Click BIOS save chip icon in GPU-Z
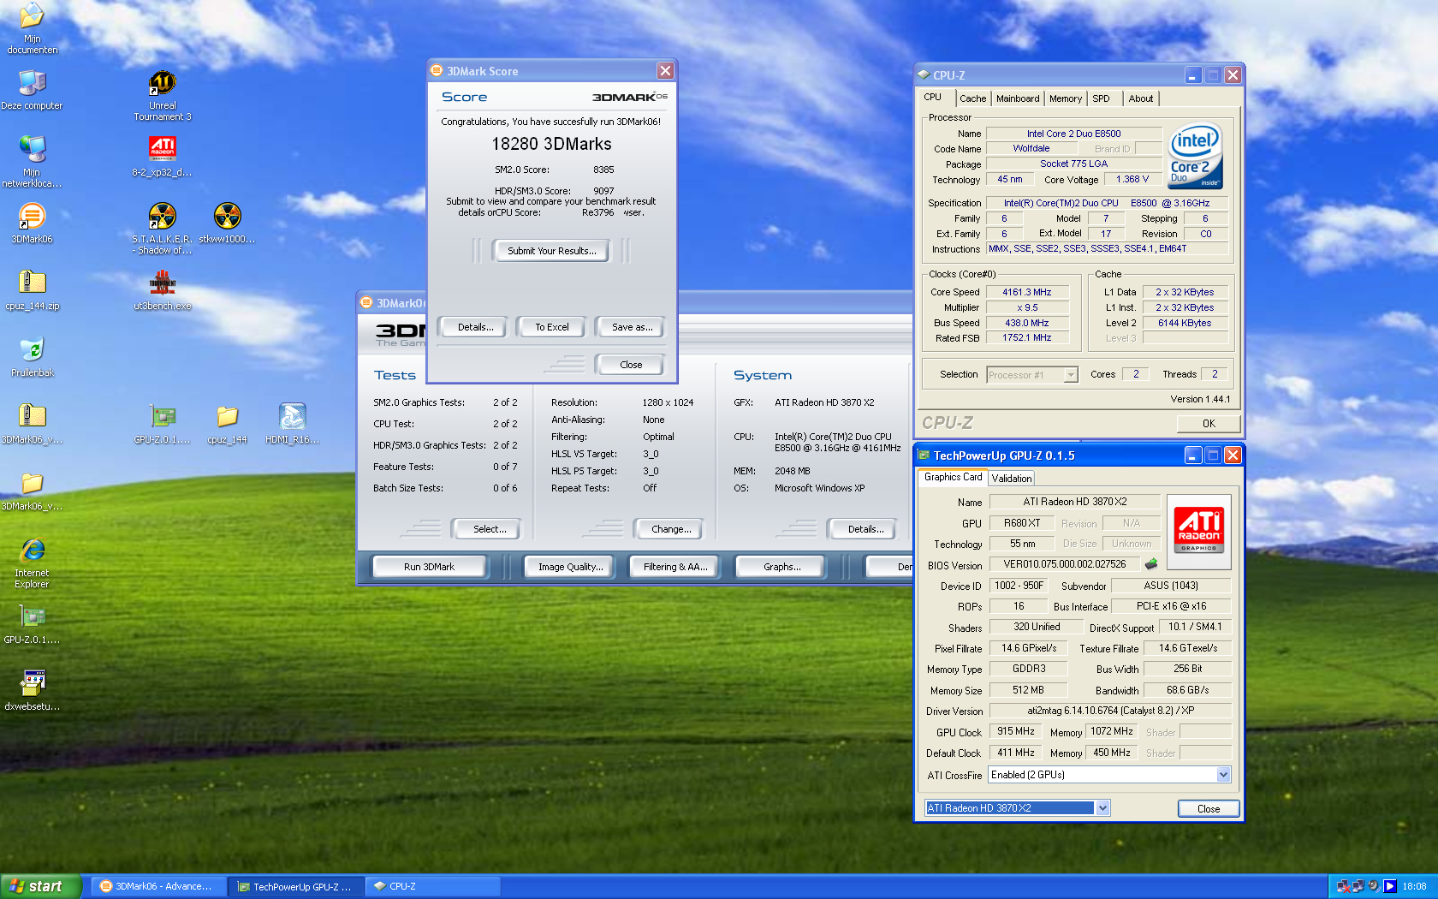Image resolution: width=1438 pixels, height=899 pixels. coord(1151,564)
